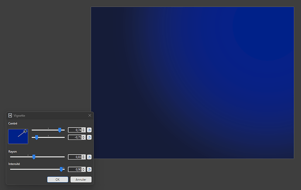Reset the Centre Y value -0,75
This screenshot has height=190, width=301.
pyautogui.click(x=89, y=137)
